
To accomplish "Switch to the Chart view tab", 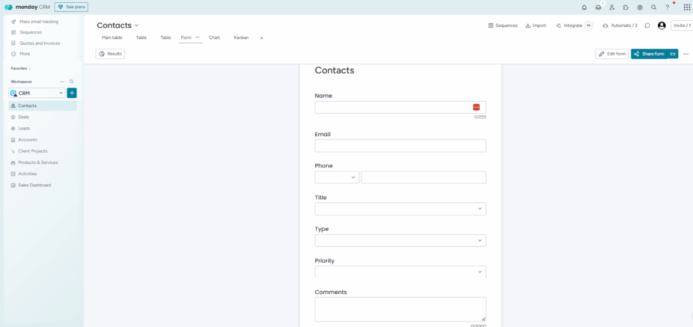I will coord(215,38).
